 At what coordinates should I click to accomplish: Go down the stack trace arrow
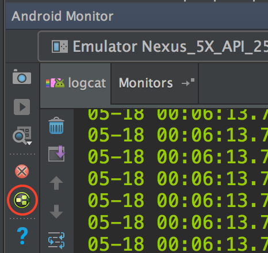point(56,212)
